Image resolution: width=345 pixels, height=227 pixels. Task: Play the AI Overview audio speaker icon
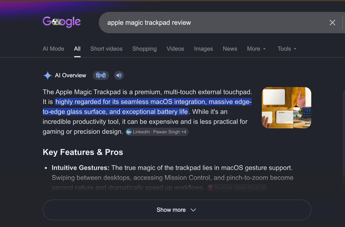(119, 76)
